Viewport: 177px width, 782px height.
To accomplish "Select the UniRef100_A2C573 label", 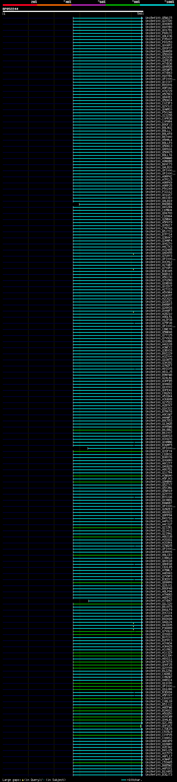I will pos(158,753).
